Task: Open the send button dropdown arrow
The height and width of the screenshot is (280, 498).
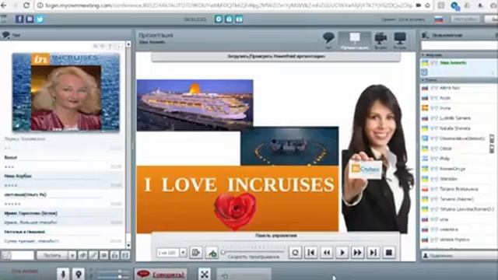Action: point(72,255)
